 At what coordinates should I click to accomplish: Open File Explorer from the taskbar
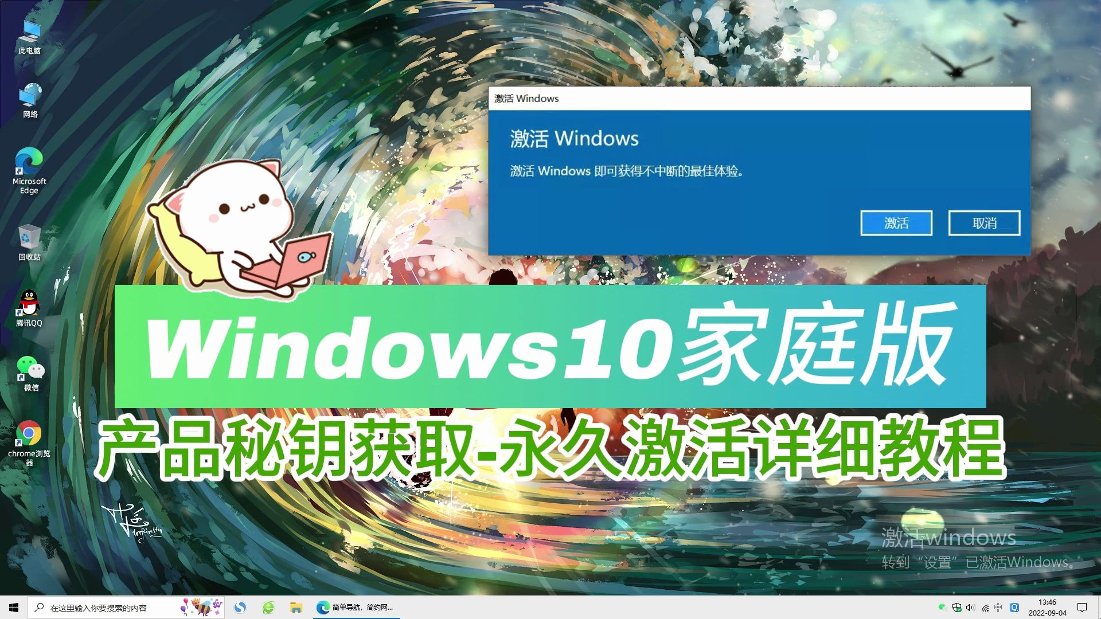tap(296, 608)
